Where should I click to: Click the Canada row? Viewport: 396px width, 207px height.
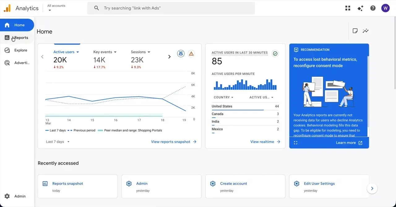(245, 114)
